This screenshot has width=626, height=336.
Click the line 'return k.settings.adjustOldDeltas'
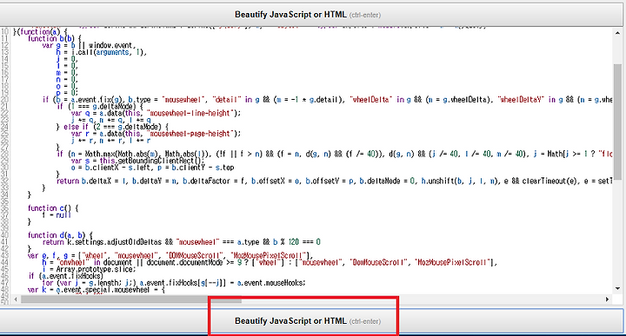tap(182, 242)
